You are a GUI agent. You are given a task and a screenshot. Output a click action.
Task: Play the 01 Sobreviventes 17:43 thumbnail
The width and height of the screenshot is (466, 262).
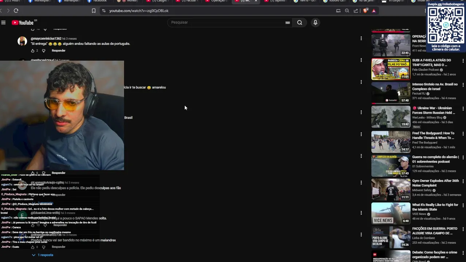coord(391,166)
